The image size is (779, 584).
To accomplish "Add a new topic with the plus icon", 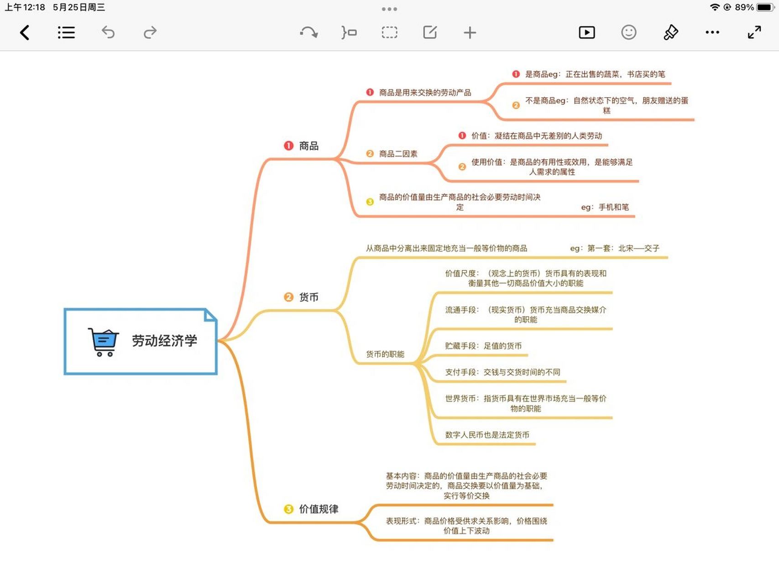I will click(x=470, y=32).
